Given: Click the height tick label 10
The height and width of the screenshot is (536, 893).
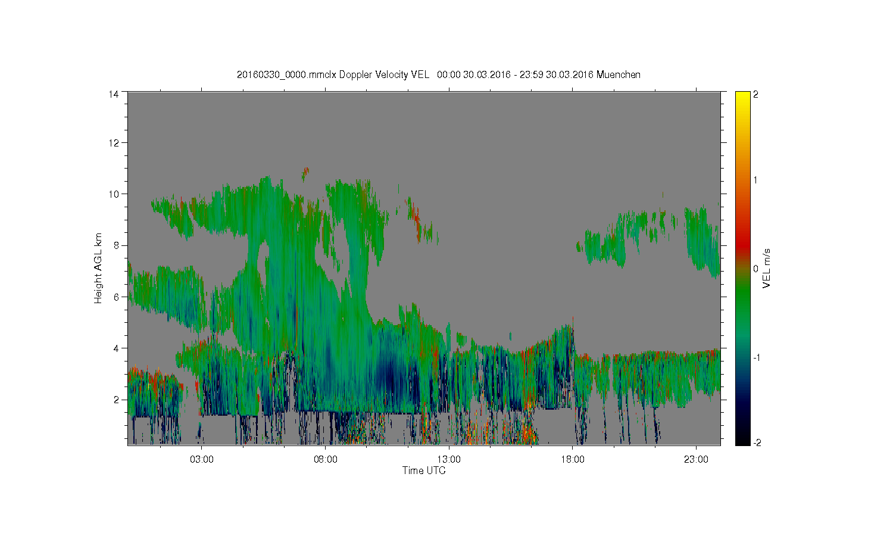Looking at the screenshot, I should [114, 194].
